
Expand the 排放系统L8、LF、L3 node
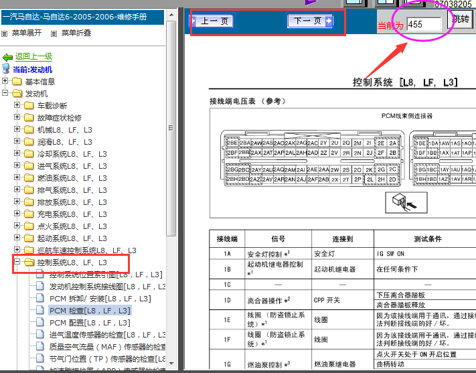coord(17,202)
